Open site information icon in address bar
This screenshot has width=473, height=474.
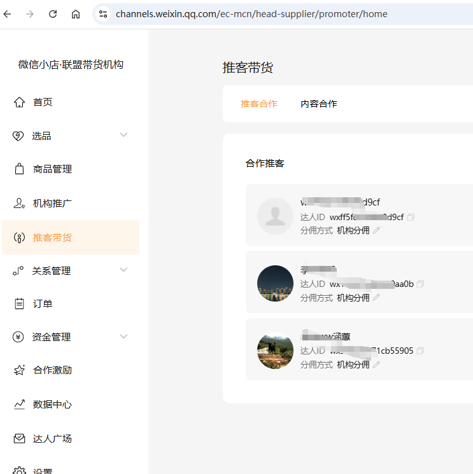[103, 14]
